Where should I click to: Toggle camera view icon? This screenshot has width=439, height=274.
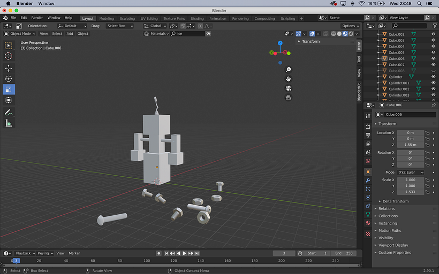pyautogui.click(x=288, y=88)
